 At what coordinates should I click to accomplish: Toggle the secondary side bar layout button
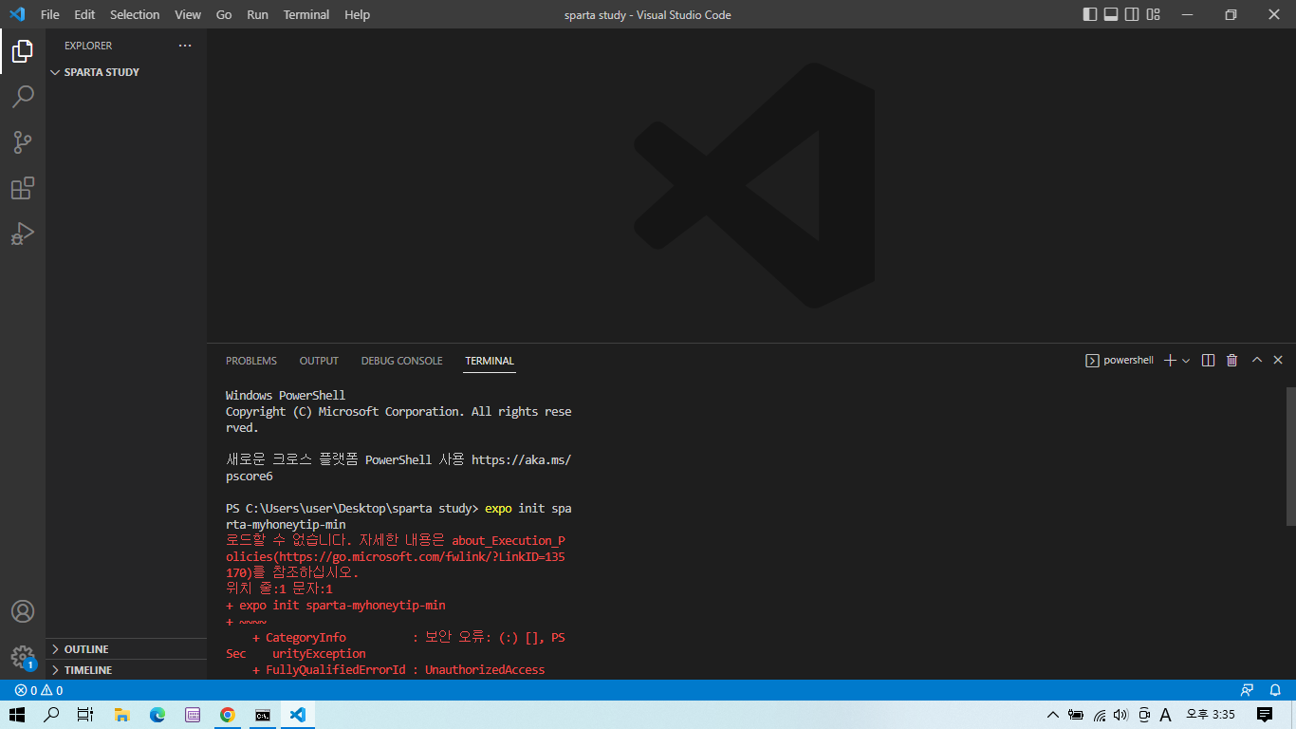[x=1132, y=14]
